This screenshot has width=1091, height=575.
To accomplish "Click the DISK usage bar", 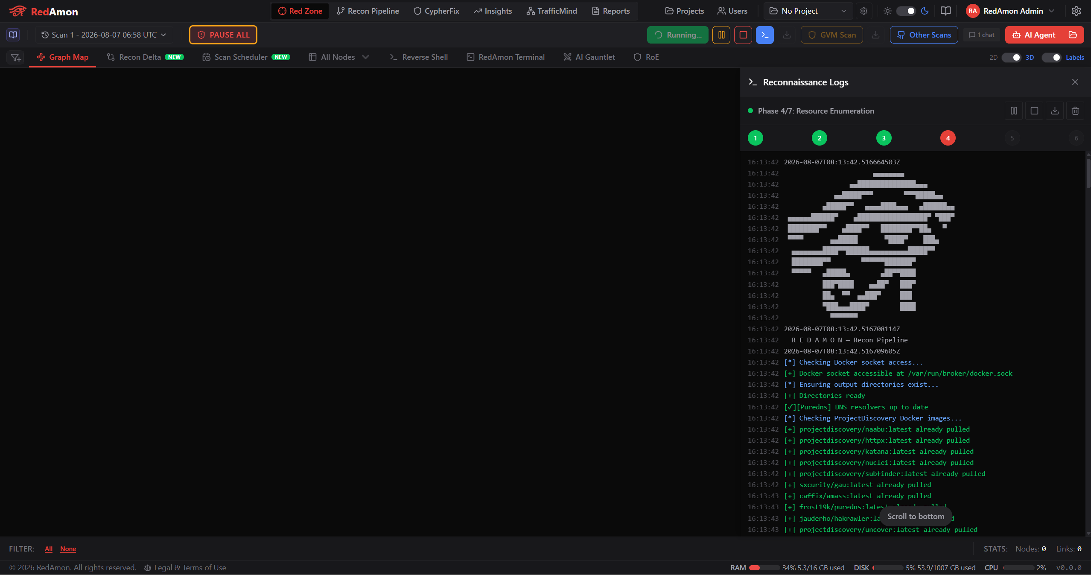I will coord(888,568).
